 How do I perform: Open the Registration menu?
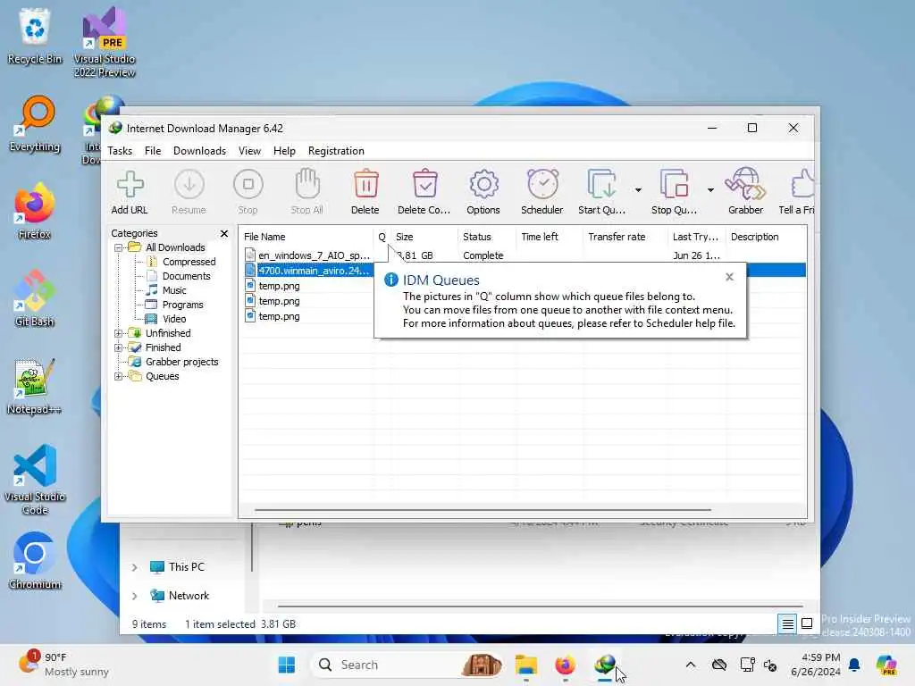coord(336,151)
